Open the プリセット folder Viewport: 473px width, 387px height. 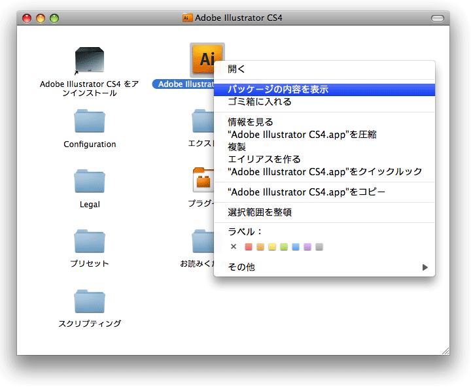coord(90,241)
